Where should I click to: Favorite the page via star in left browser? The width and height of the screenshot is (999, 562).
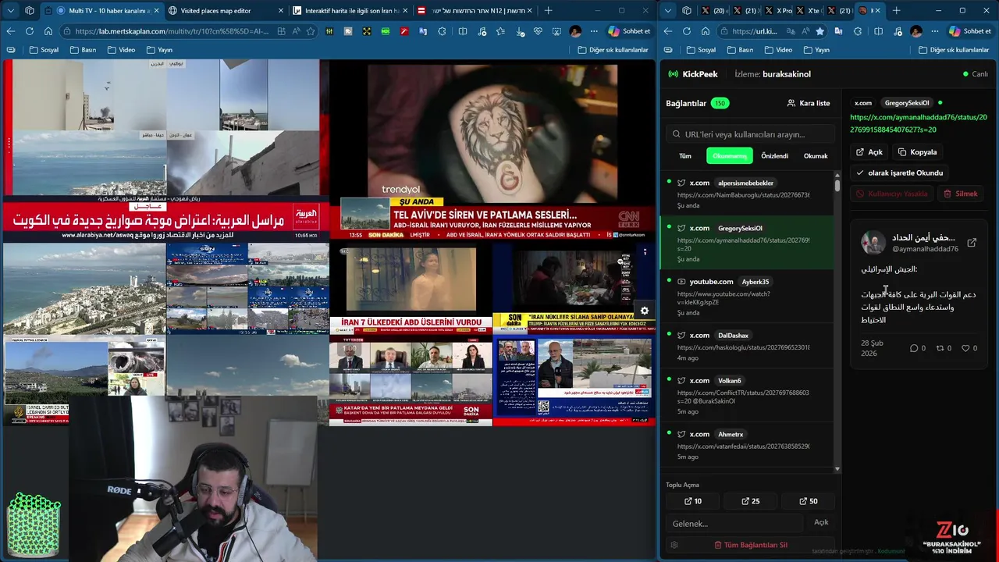click(311, 31)
